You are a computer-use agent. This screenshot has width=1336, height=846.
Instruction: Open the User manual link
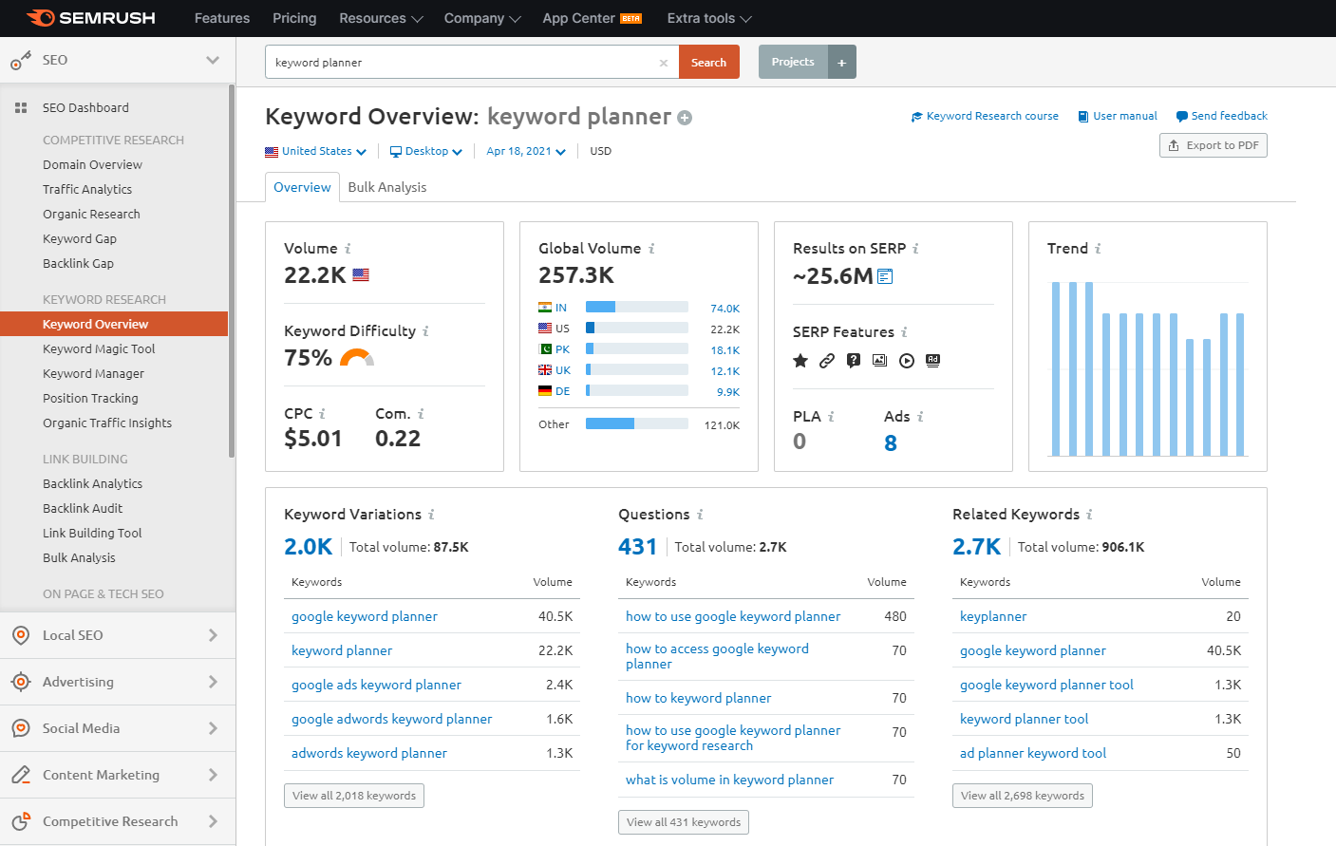(x=1118, y=116)
